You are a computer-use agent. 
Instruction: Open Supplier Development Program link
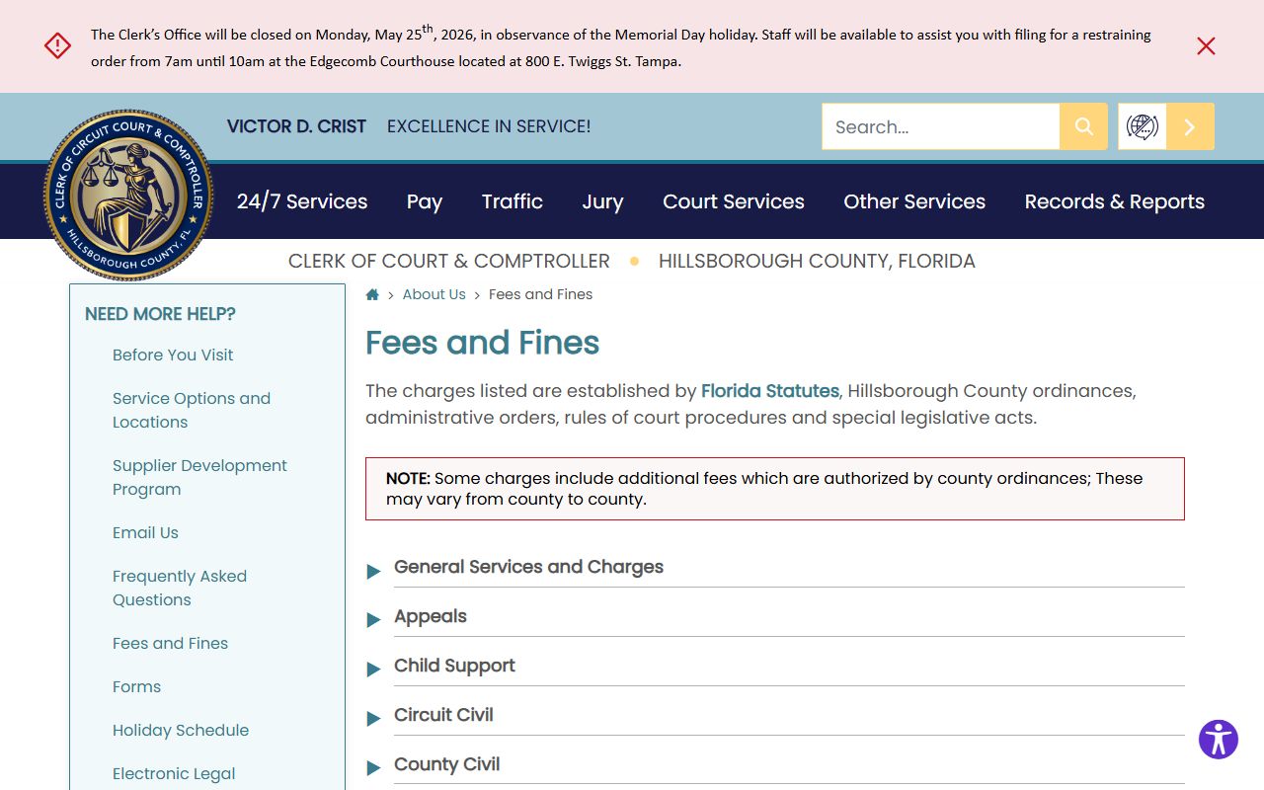click(x=199, y=477)
